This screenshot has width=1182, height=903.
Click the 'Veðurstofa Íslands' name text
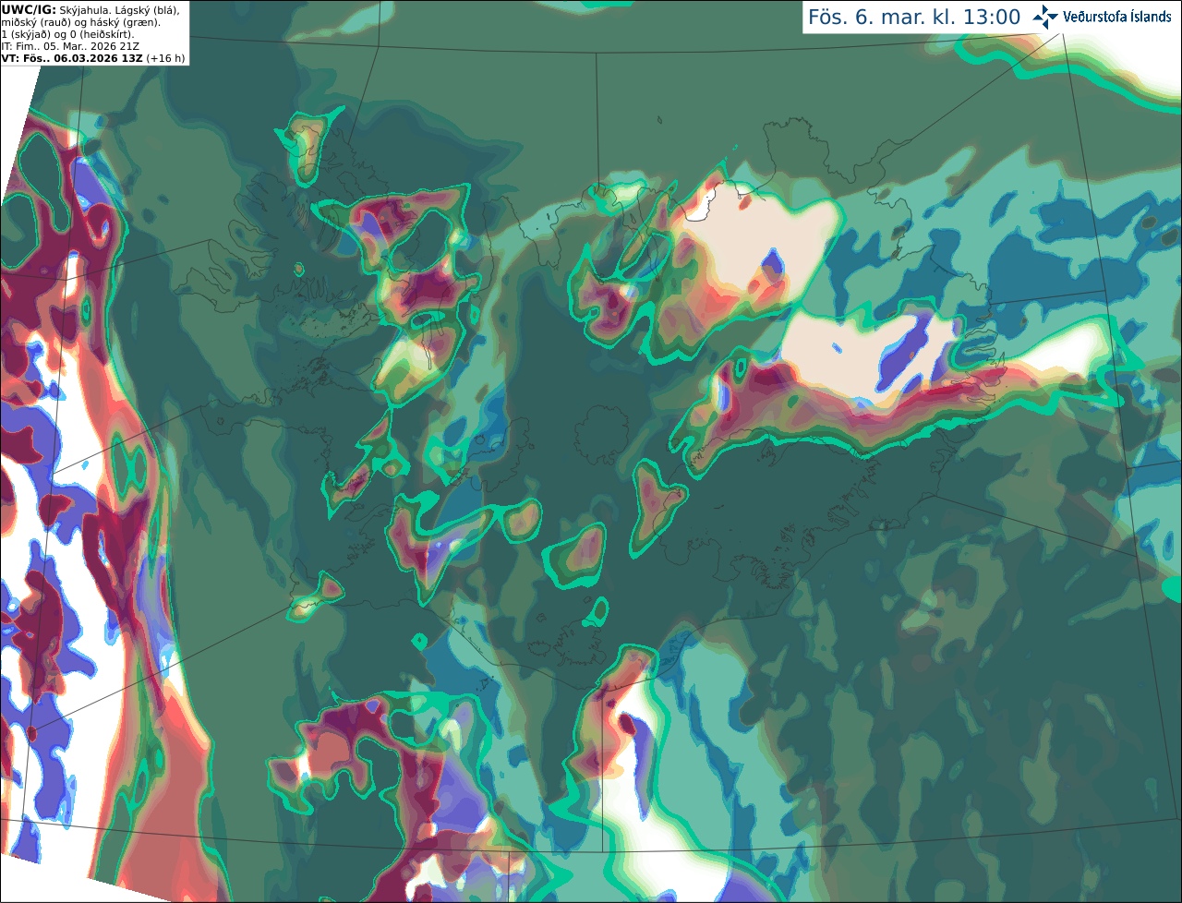(x=1117, y=17)
